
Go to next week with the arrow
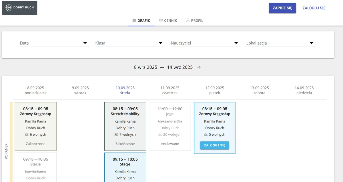tap(199, 67)
